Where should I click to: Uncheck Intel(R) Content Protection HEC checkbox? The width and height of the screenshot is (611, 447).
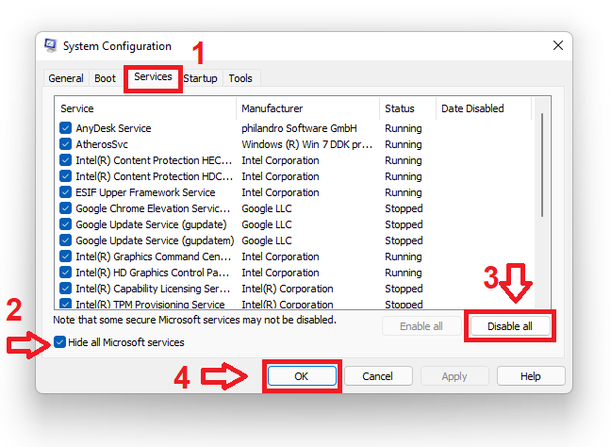tap(65, 160)
